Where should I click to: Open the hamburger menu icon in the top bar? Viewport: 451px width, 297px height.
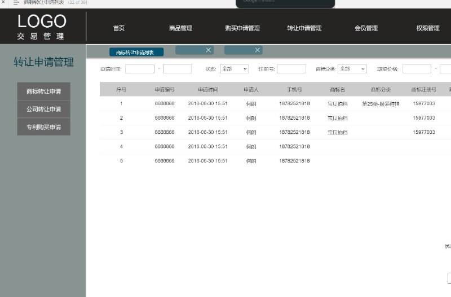[16, 2]
